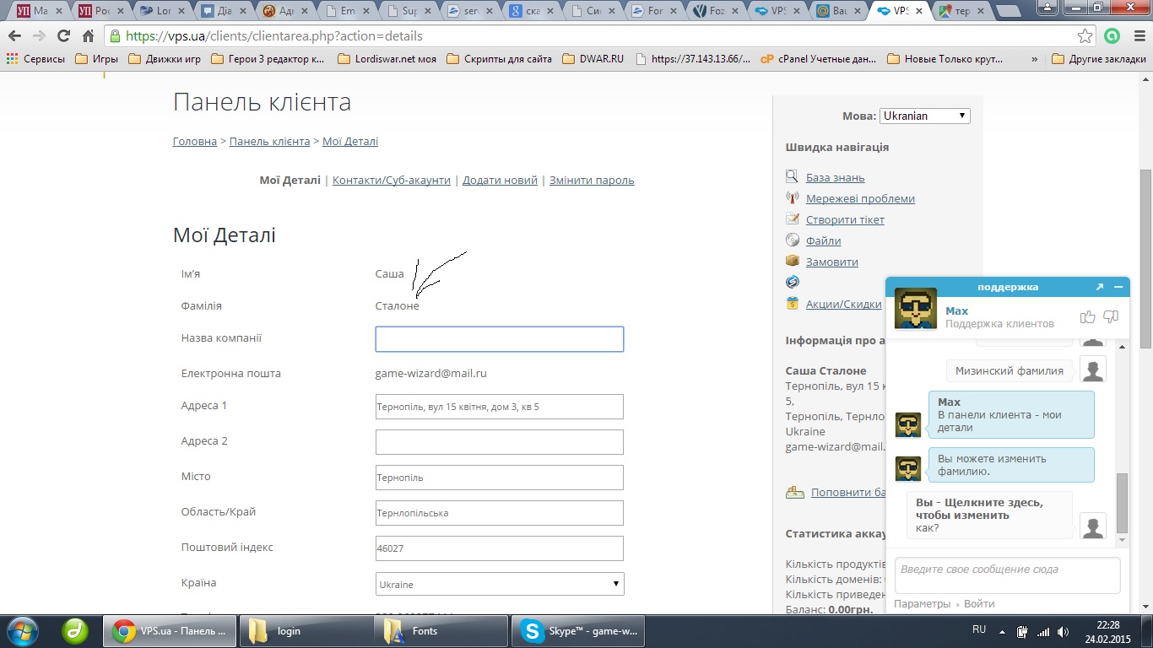The width and height of the screenshot is (1153, 648).
Task: Bookmark this page with the star icon
Action: click(x=1085, y=36)
